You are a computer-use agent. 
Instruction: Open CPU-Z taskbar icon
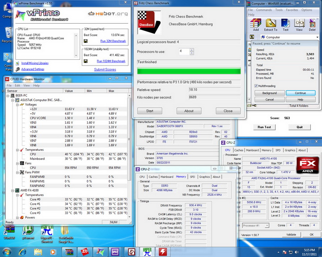116,252
